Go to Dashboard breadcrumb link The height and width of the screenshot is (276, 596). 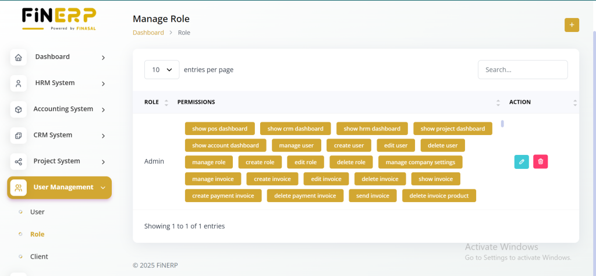click(x=148, y=33)
